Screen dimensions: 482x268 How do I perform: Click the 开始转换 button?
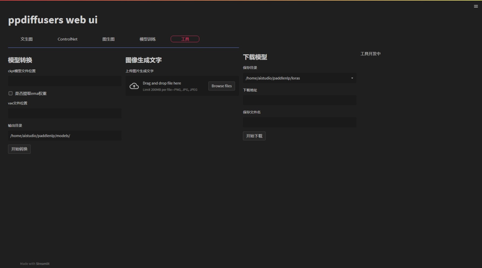pyautogui.click(x=19, y=149)
